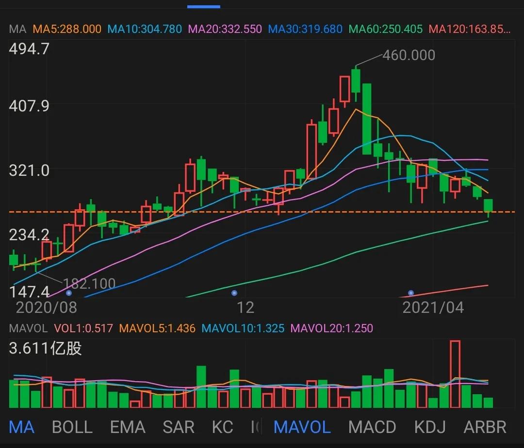The height and width of the screenshot is (448, 524).
Task: Tap event marker dot near 2021/04
Action: [411, 293]
